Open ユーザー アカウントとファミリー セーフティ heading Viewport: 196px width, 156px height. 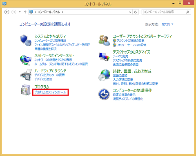point(142,36)
